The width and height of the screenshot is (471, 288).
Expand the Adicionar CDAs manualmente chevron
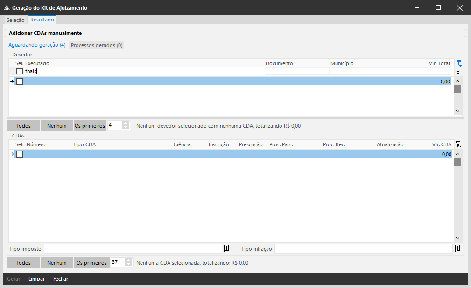click(x=461, y=33)
